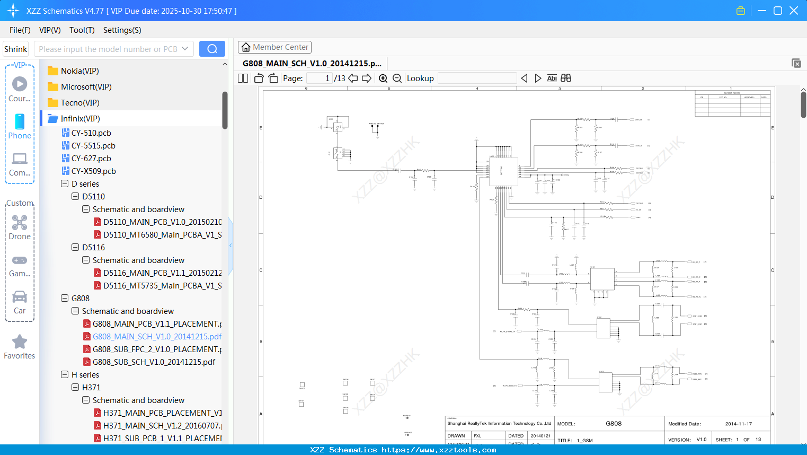Click the binoculars search icon

pyautogui.click(x=565, y=78)
